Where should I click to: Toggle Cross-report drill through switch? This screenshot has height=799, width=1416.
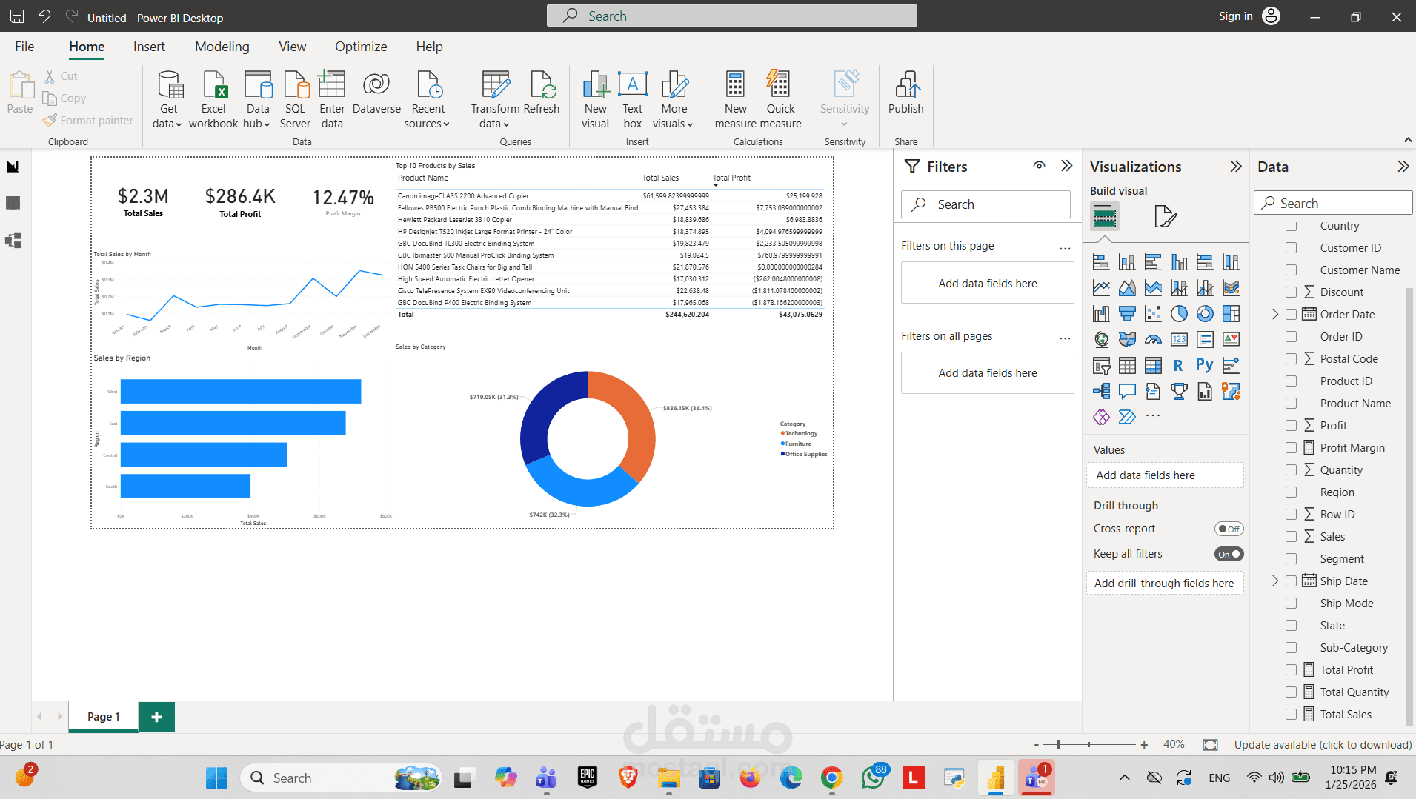click(1229, 529)
